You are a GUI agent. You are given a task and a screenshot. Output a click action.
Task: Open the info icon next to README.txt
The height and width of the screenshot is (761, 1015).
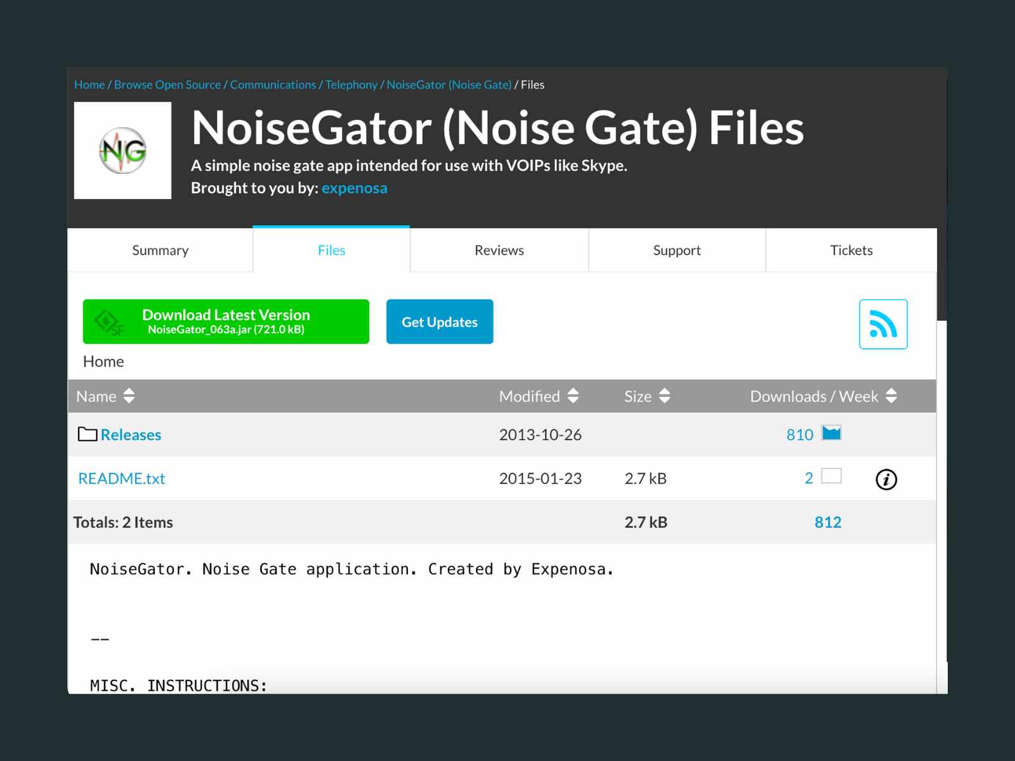886,480
